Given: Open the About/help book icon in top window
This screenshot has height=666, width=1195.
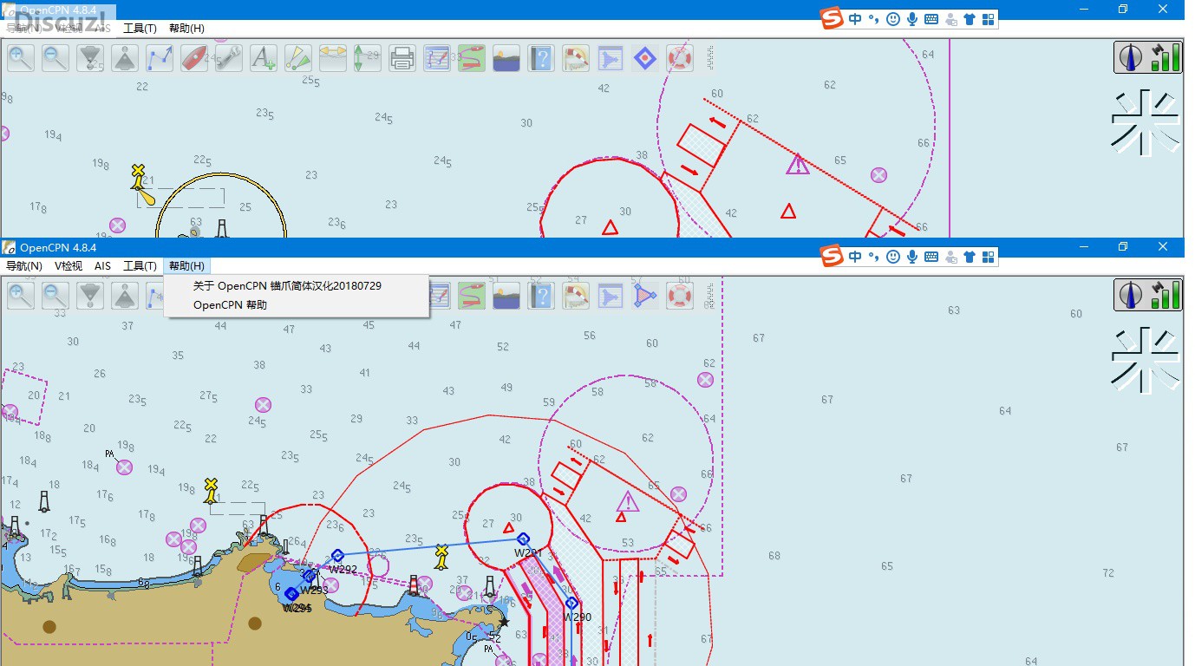Looking at the screenshot, I should 541,58.
